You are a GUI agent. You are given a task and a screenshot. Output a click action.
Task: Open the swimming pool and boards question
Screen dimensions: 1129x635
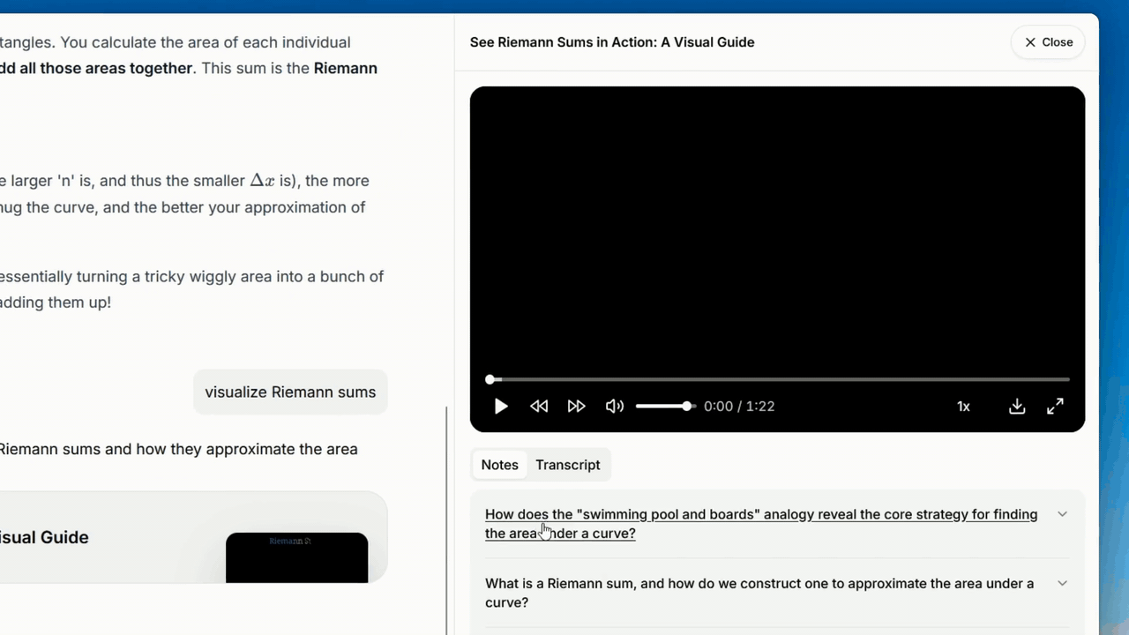click(760, 523)
